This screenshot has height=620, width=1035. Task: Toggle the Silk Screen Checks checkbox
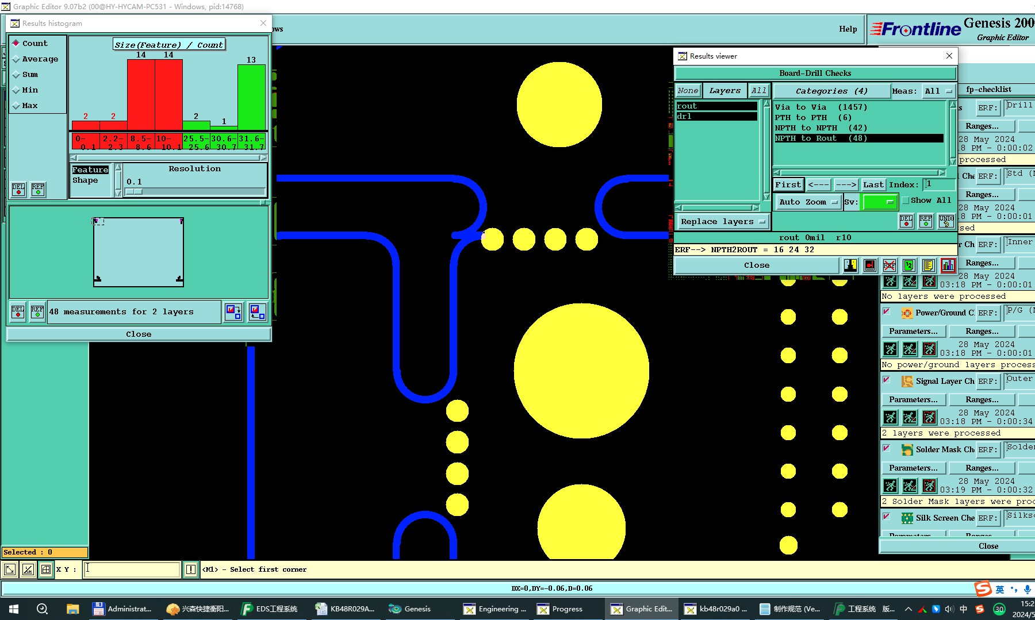click(x=887, y=517)
